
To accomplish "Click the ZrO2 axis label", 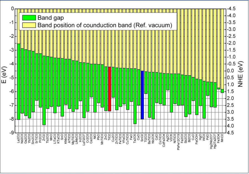I will pos(44,137).
